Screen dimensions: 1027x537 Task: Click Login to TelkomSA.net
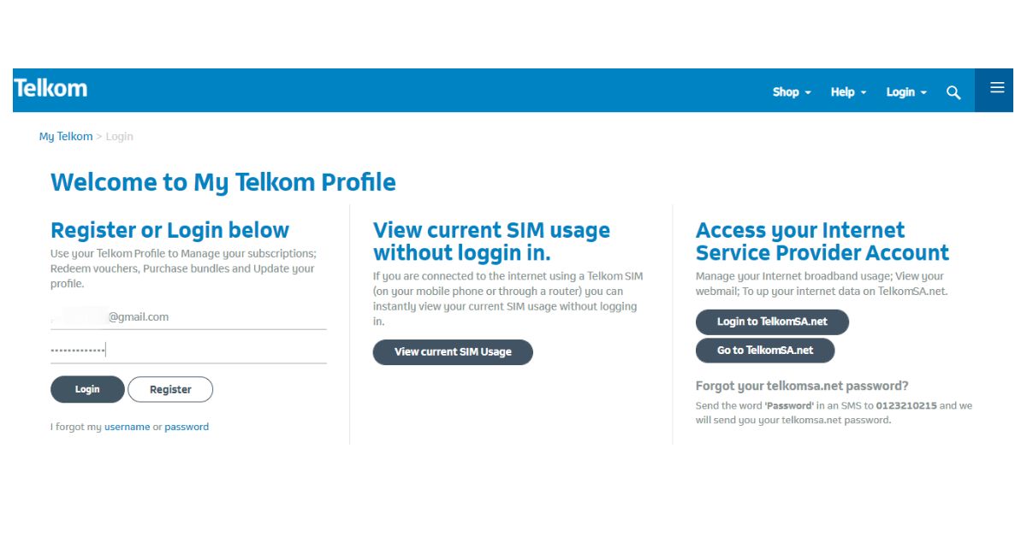[x=772, y=322]
